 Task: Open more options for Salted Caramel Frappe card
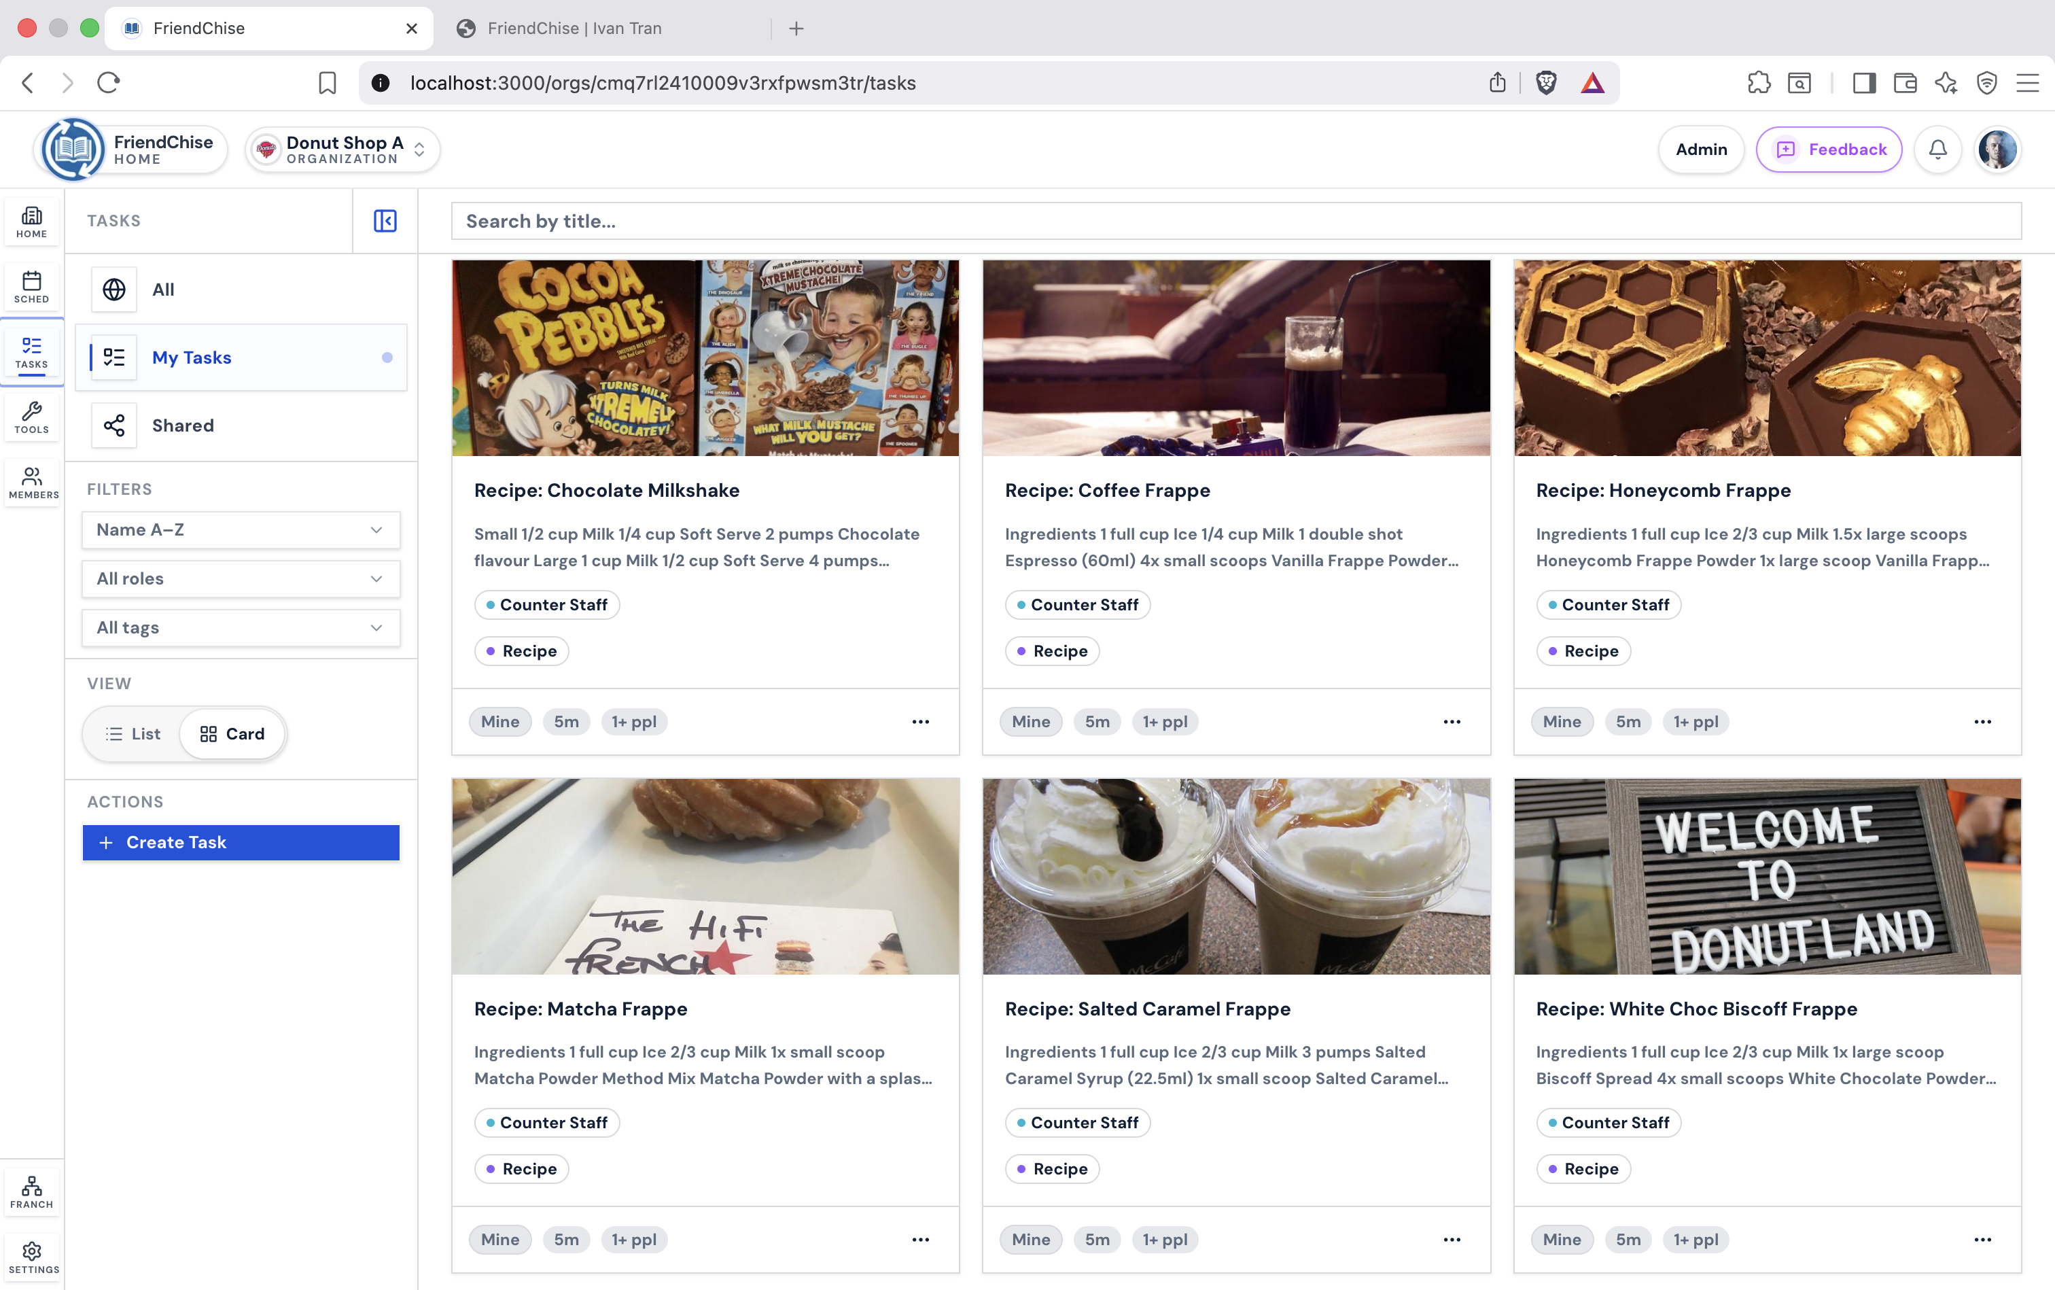(1452, 1240)
